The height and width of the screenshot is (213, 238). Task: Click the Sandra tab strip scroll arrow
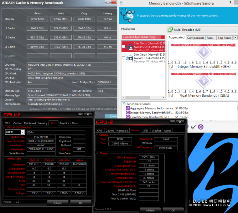click(235, 37)
